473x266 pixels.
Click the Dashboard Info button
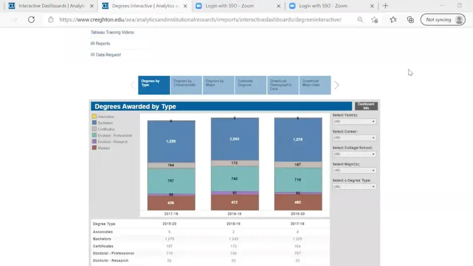click(x=366, y=106)
